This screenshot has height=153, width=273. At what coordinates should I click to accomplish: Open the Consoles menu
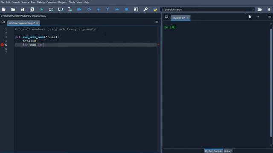tap(51, 3)
